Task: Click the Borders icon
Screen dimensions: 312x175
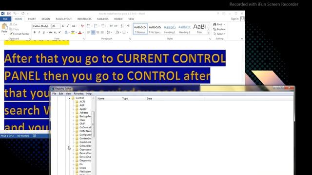Action: pyautogui.click(x=124, y=33)
